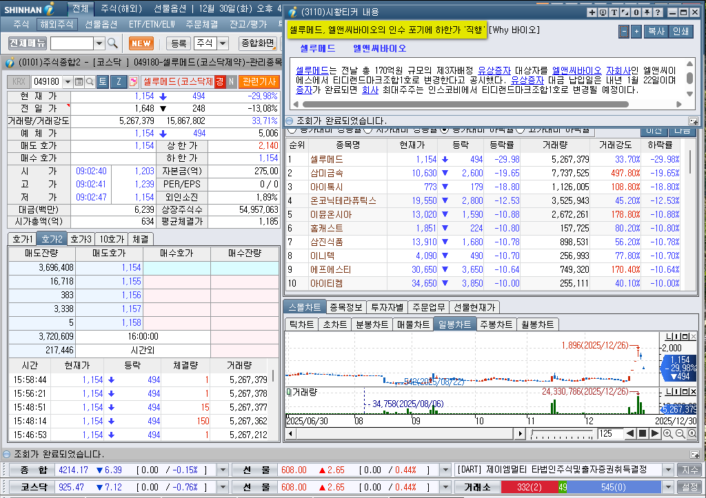Click the 0 icon in ticker title bar
Screen dimensions: 706x498
click(636, 12)
